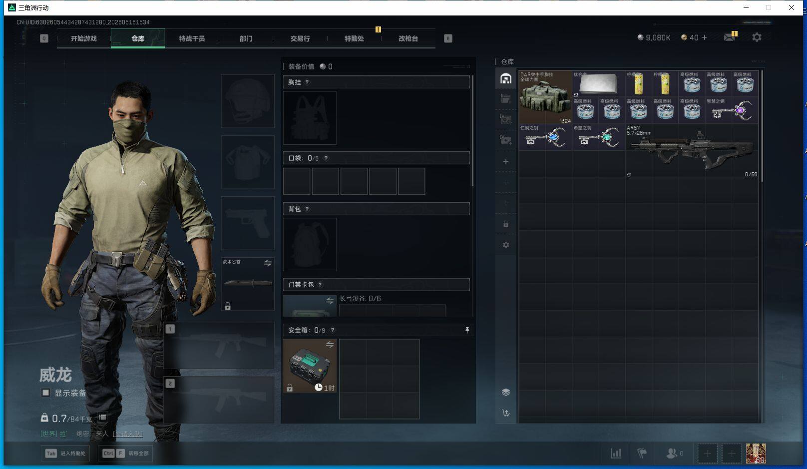Open warehouse sidebar gear settings icon
The height and width of the screenshot is (469, 807).
tap(506, 245)
